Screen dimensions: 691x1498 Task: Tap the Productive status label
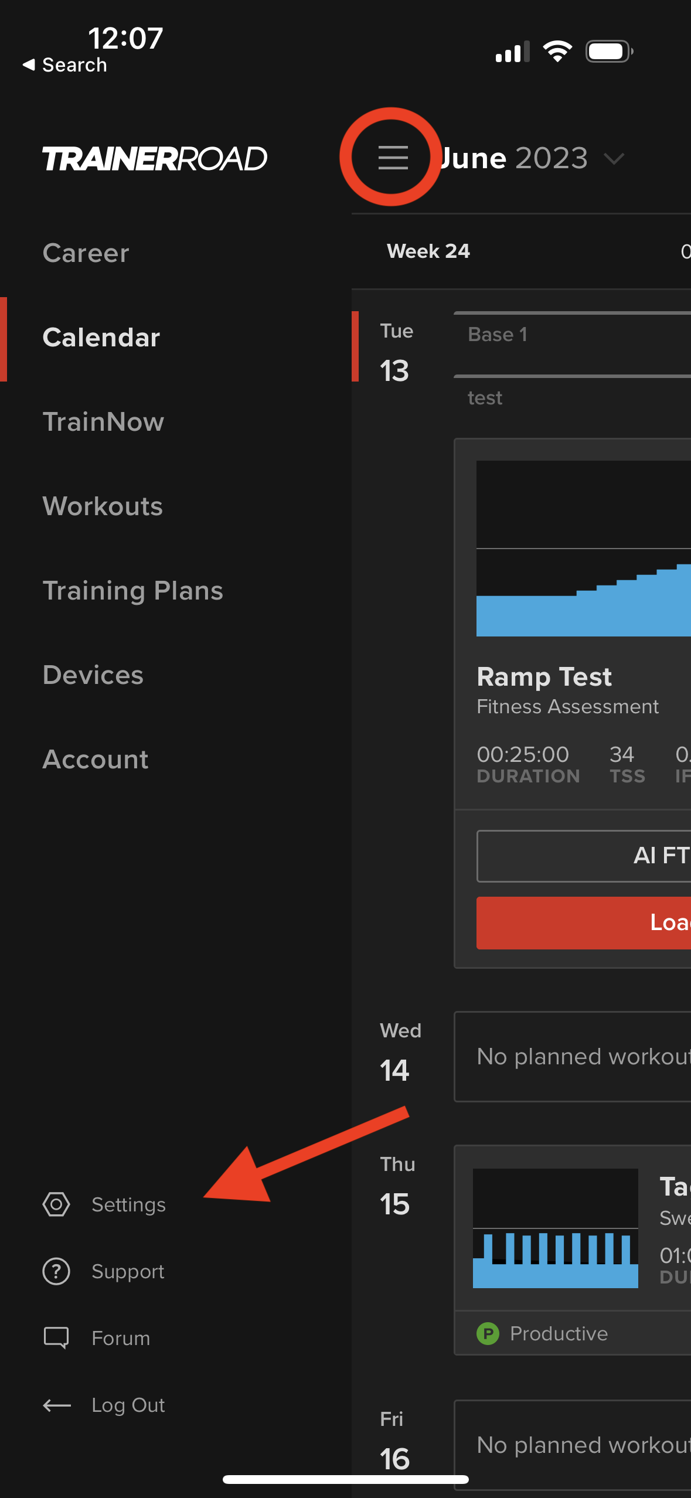tap(559, 1333)
